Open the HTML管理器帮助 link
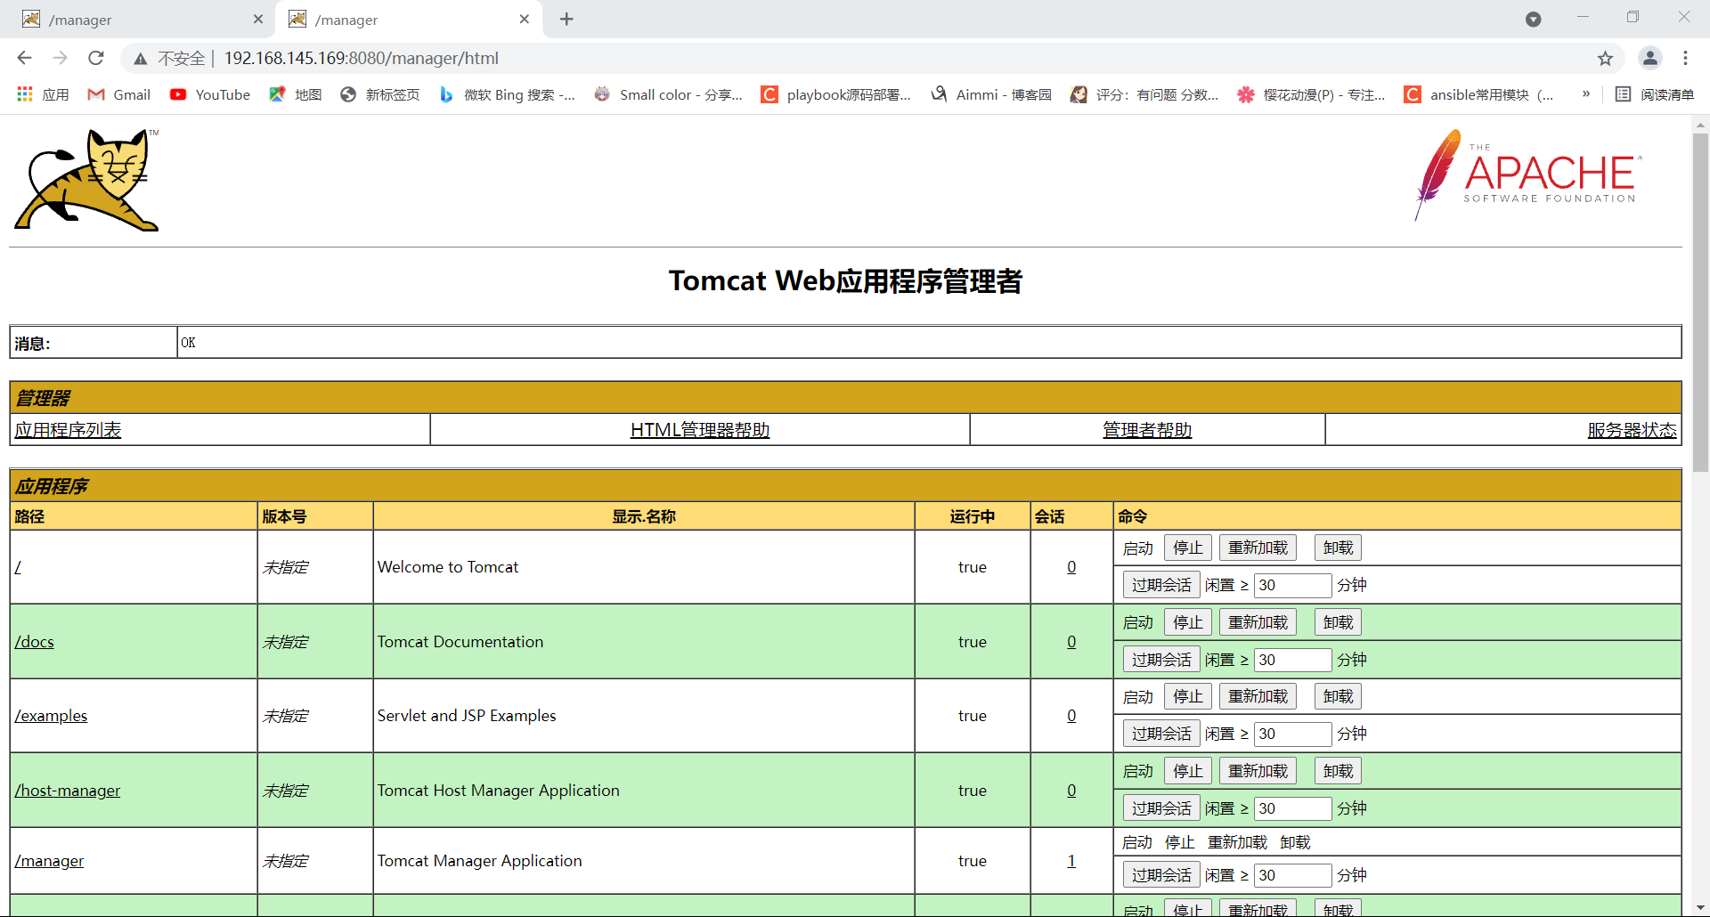 (x=700, y=430)
